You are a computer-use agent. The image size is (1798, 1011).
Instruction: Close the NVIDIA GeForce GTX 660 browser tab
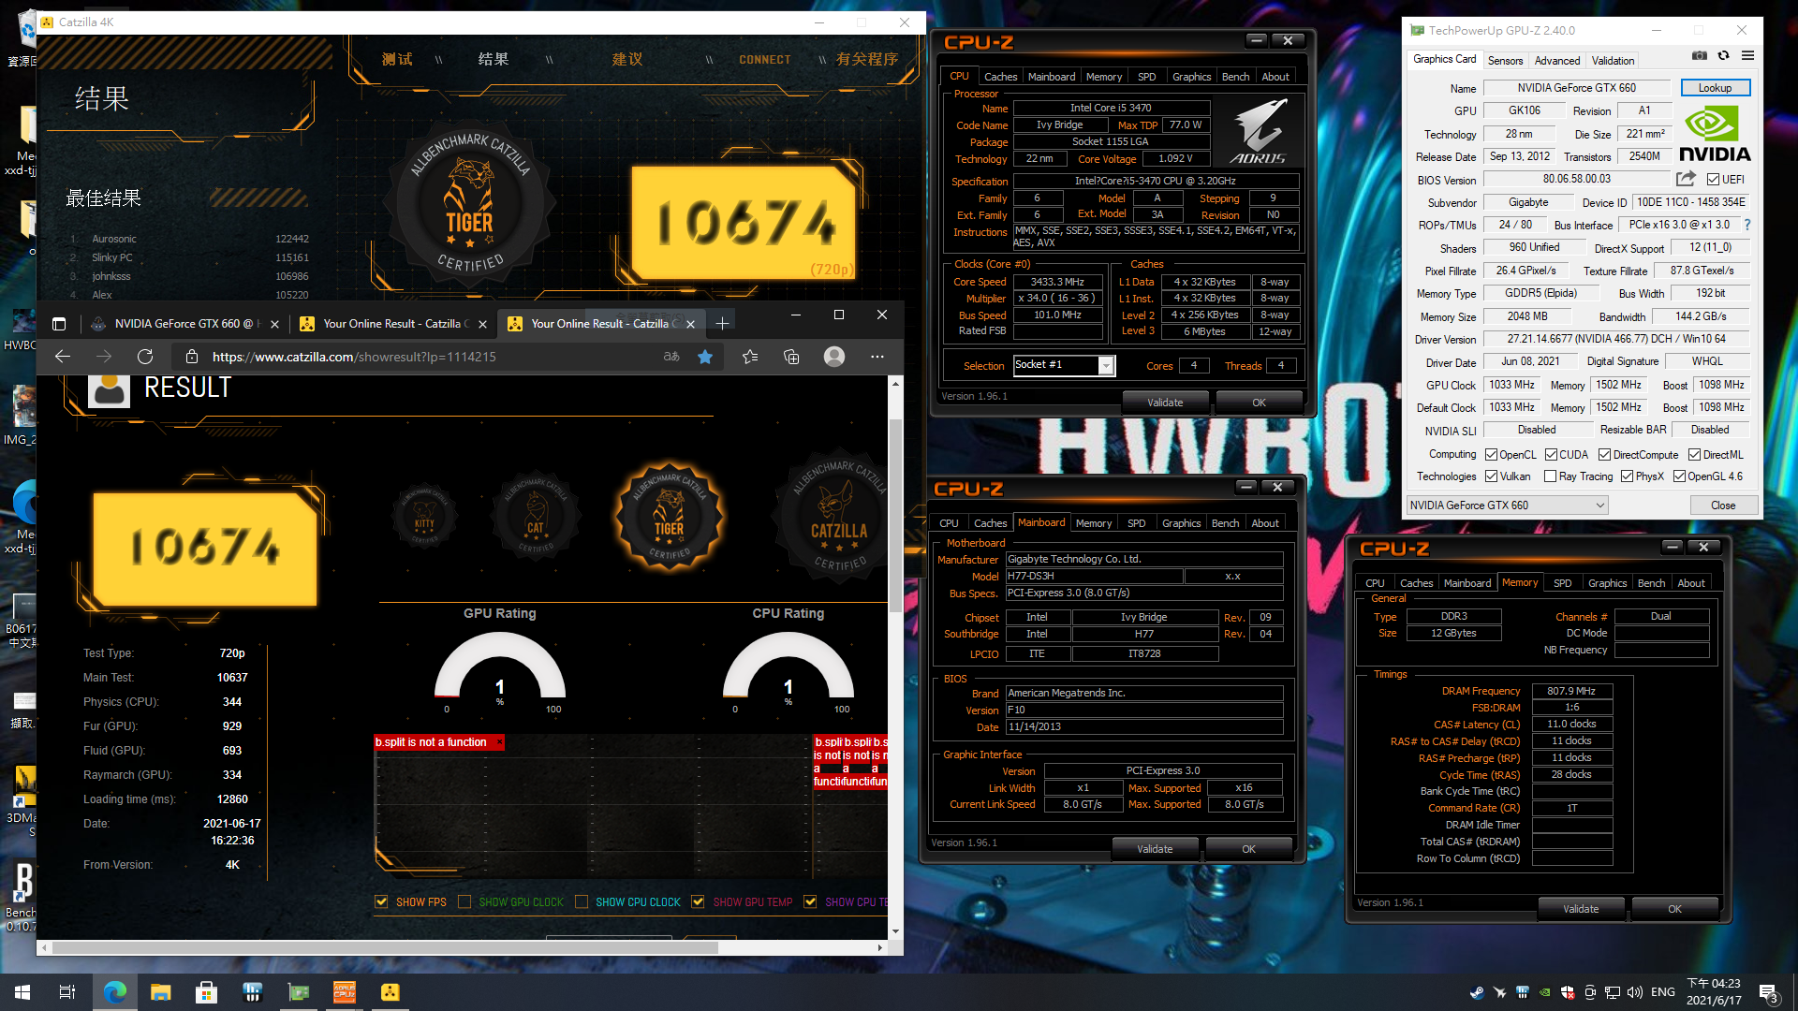274,324
